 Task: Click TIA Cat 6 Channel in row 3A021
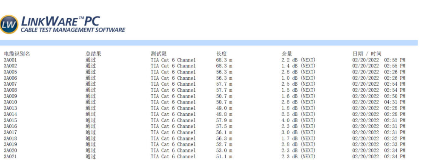(x=173, y=157)
